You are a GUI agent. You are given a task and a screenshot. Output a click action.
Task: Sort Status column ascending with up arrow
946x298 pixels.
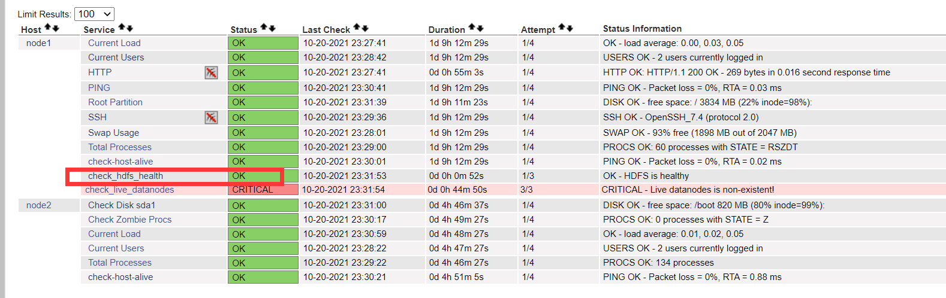(264, 28)
